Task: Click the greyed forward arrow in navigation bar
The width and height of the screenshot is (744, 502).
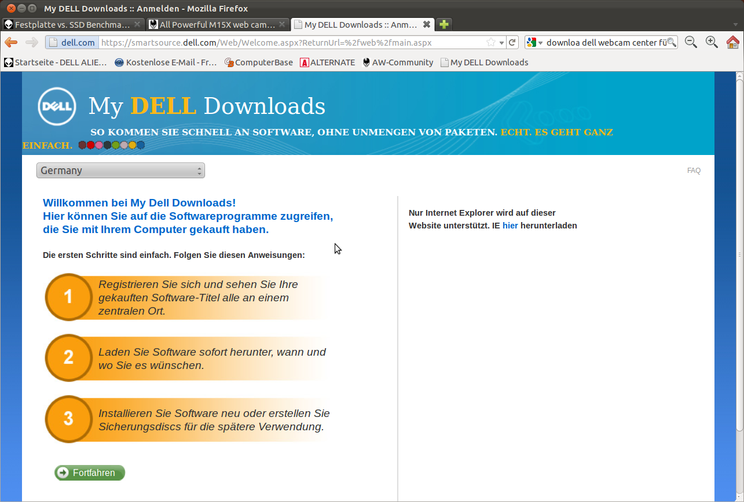Action: [x=32, y=42]
